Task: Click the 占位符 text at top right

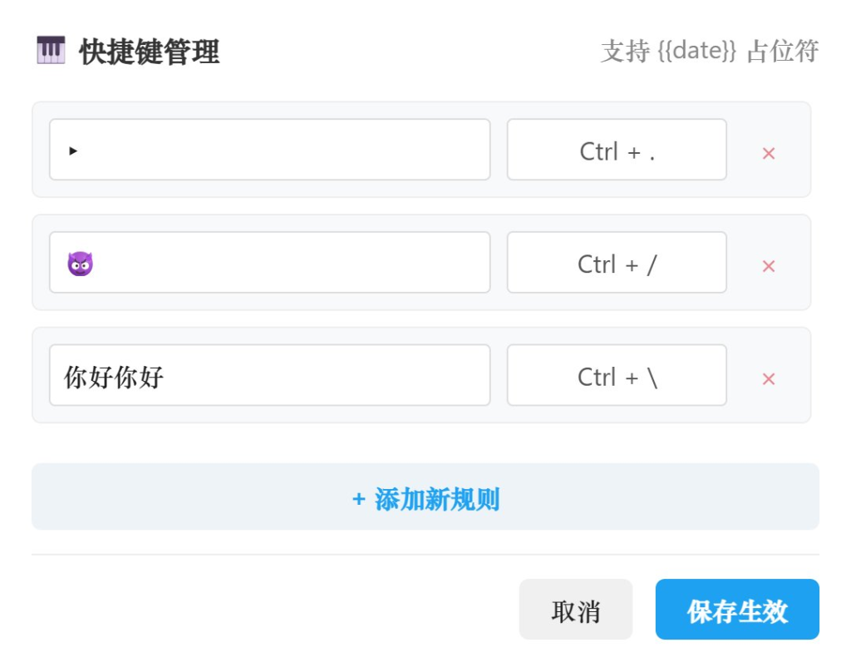Action: (x=783, y=52)
